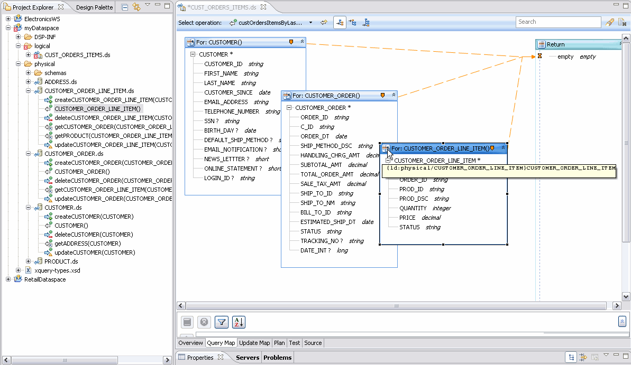Close the Project Explorer tab

click(61, 7)
